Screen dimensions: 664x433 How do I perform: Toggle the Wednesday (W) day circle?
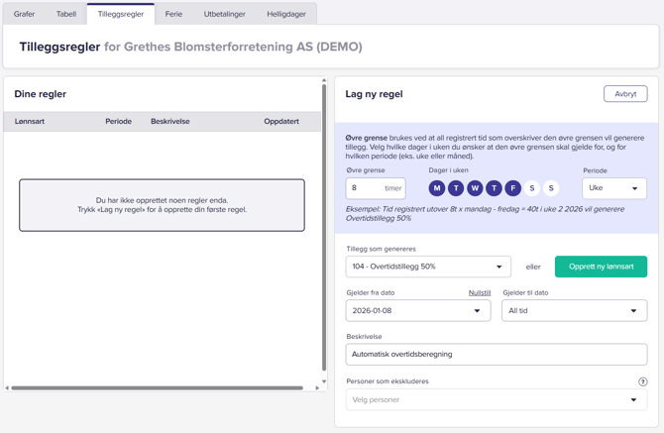tap(475, 188)
